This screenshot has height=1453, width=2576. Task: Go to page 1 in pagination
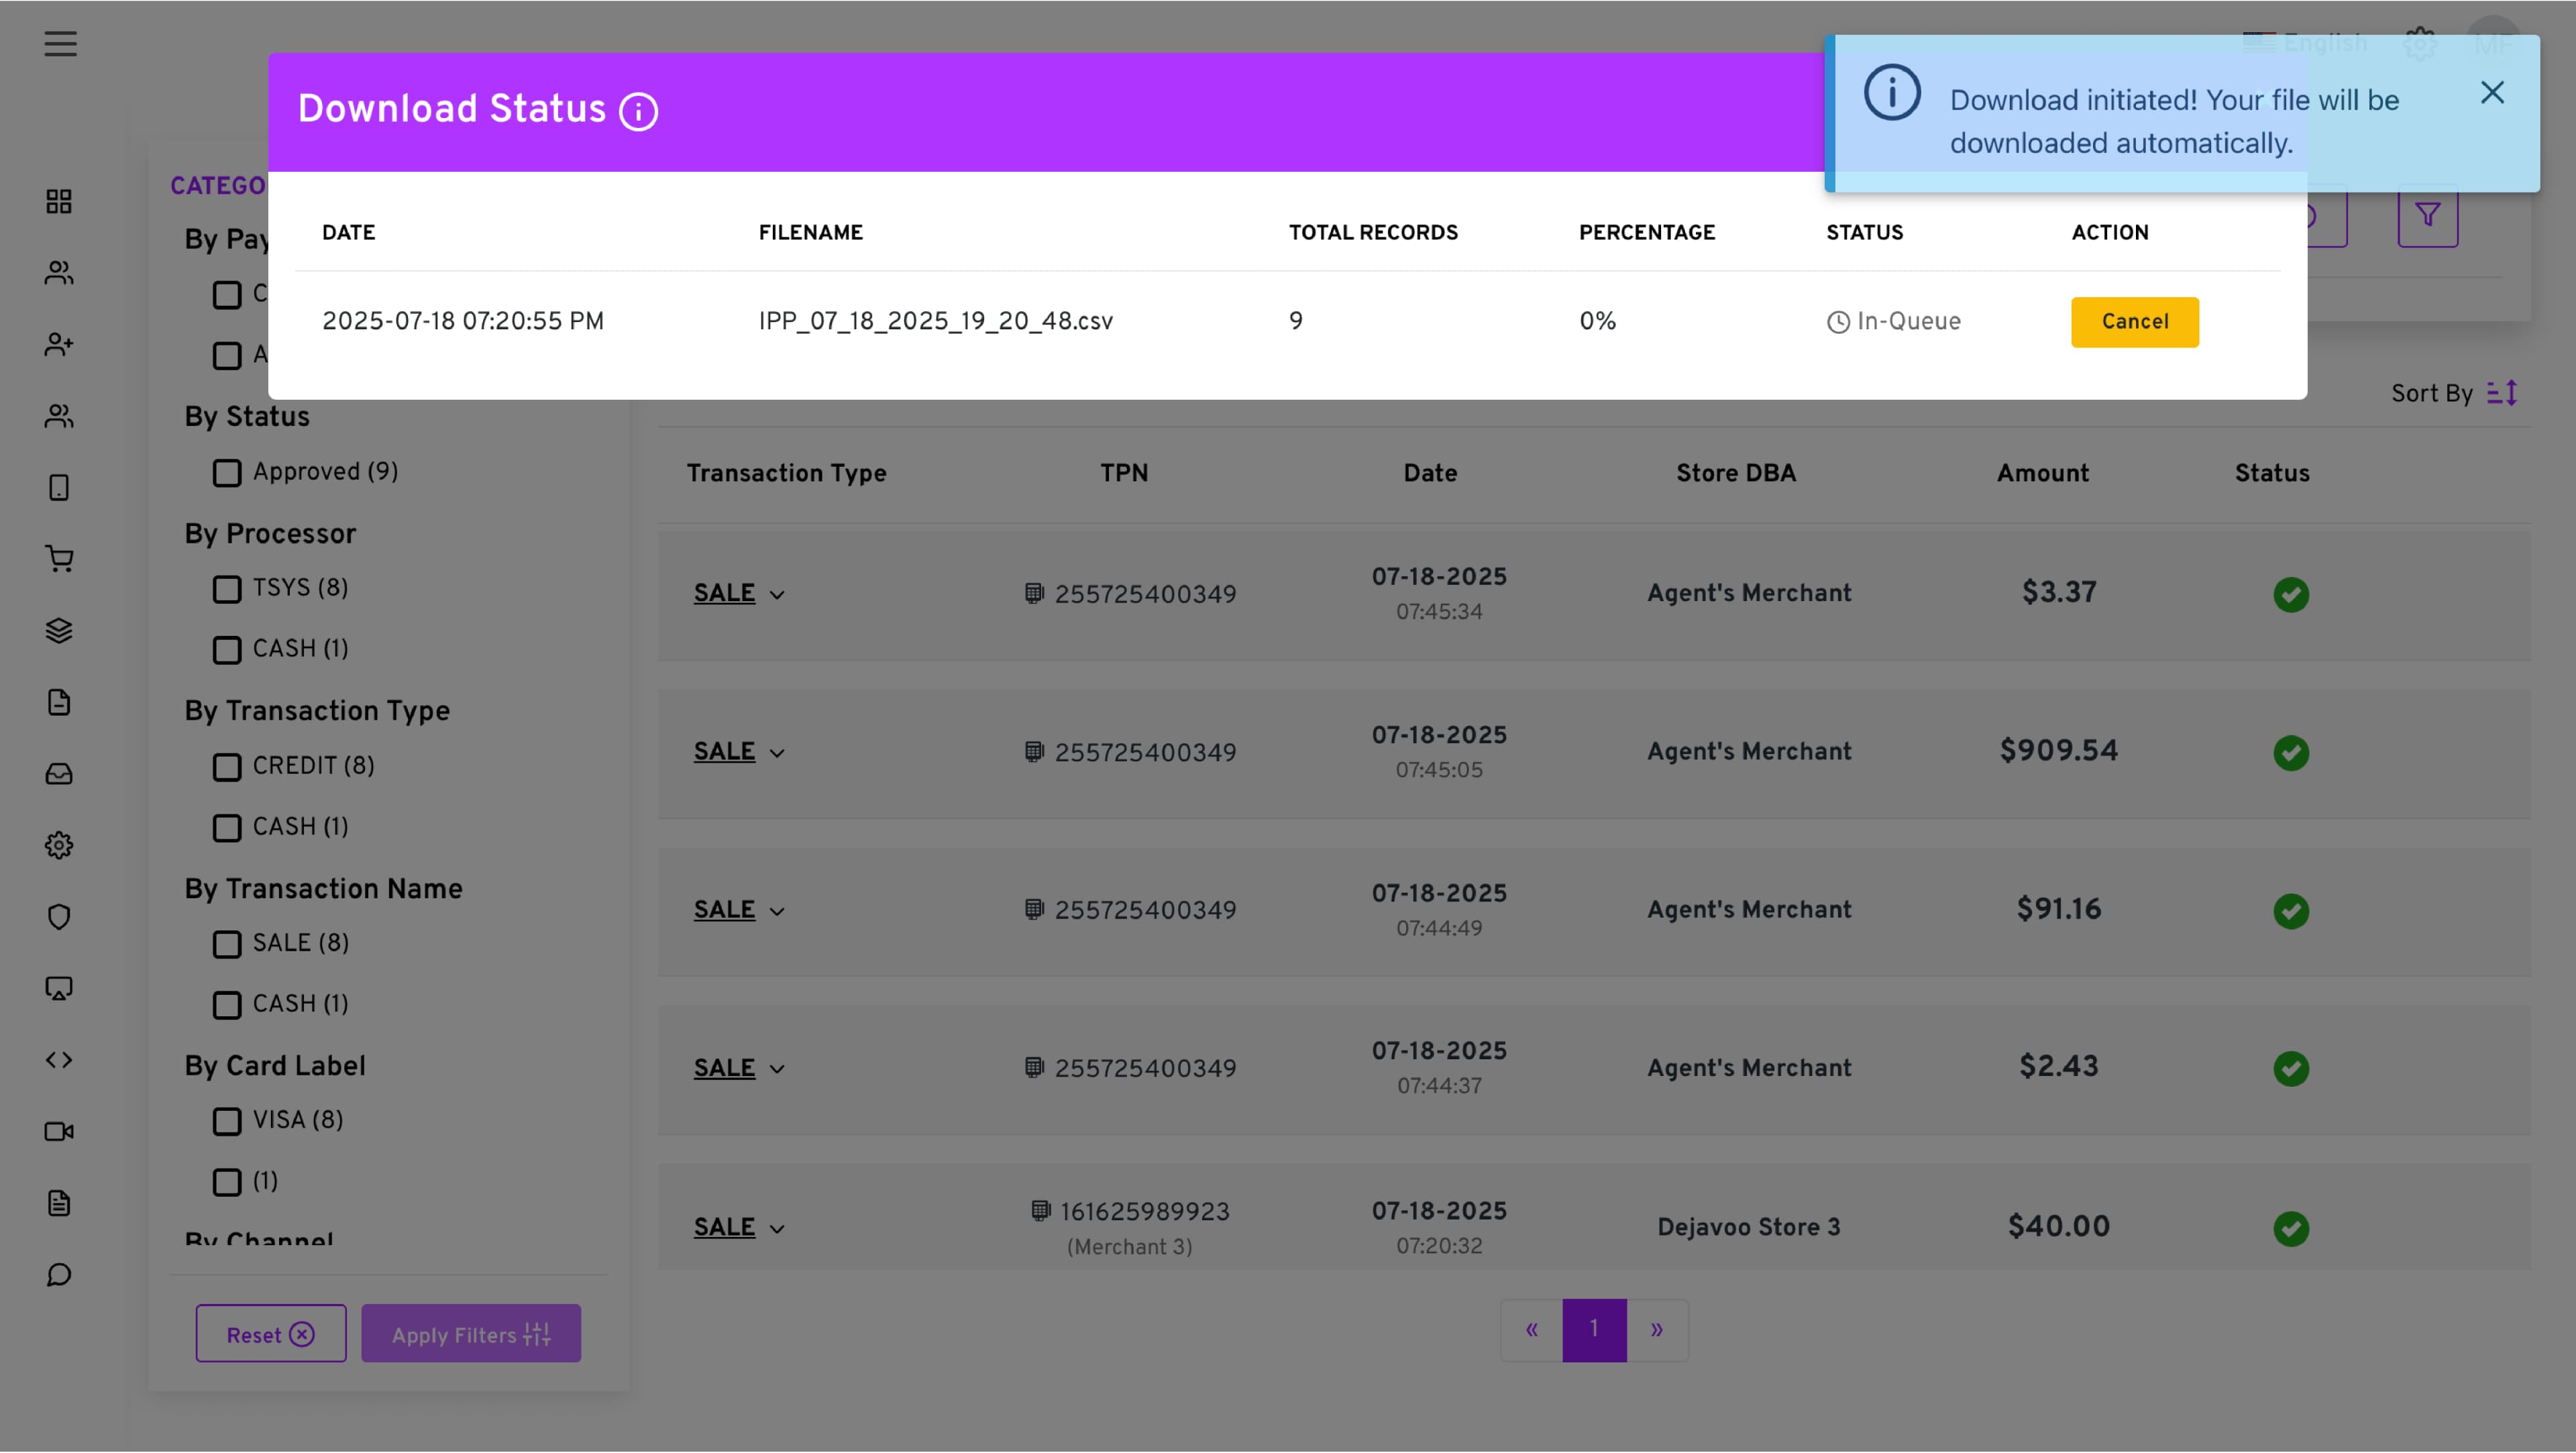pos(1594,1330)
